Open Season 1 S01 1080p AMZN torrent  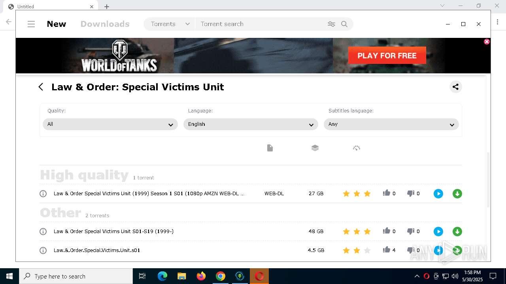(x=149, y=194)
